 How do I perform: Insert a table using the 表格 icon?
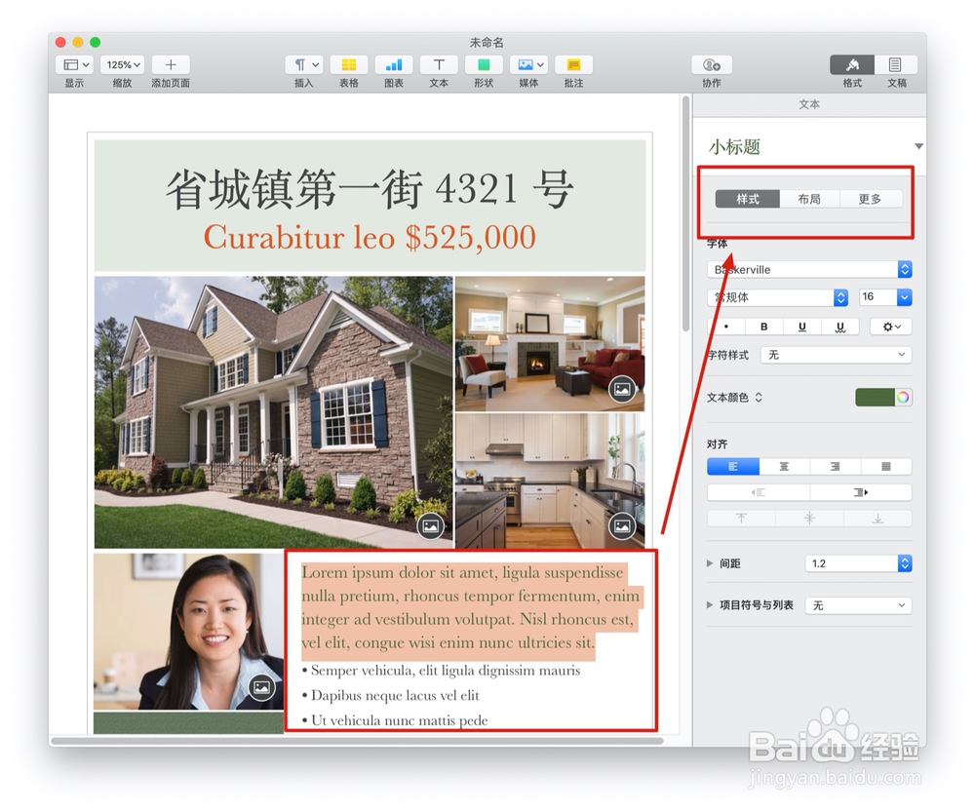[x=348, y=64]
